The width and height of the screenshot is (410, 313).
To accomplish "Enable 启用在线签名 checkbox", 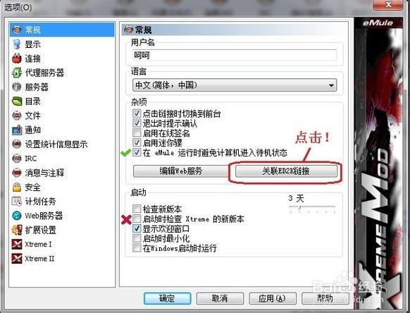I will coord(137,133).
